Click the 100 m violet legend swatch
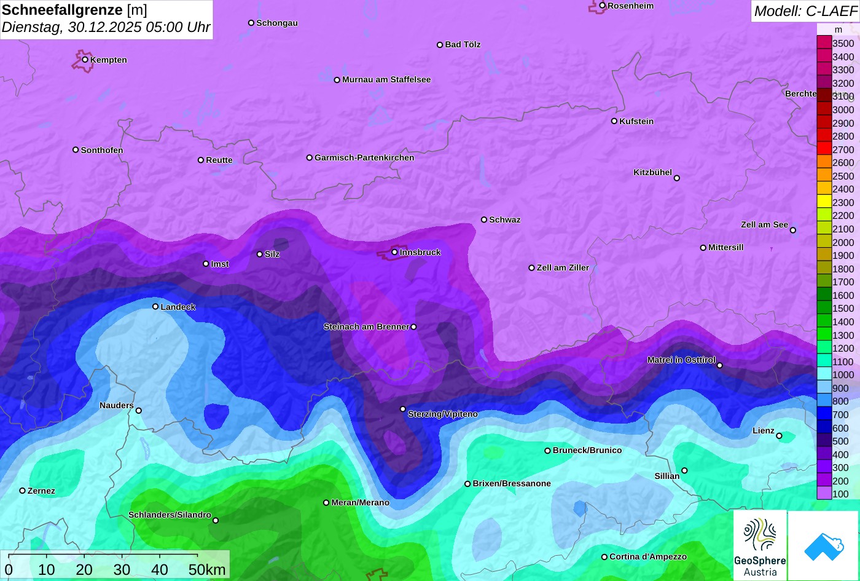860x581 pixels. 824,494
